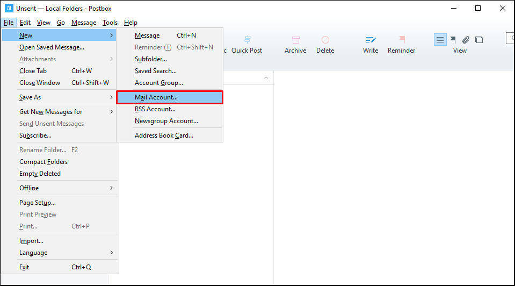The image size is (515, 286).
Task: Click the Reminder flag toolbar icon
Action: (402, 40)
